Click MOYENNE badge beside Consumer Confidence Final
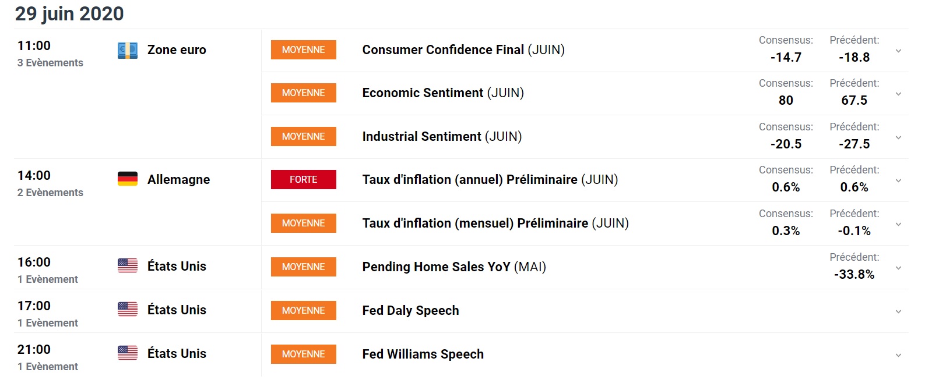The image size is (932, 383). [304, 50]
